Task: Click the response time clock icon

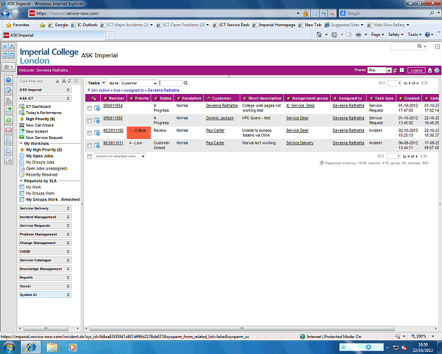Action: tap(322, 163)
